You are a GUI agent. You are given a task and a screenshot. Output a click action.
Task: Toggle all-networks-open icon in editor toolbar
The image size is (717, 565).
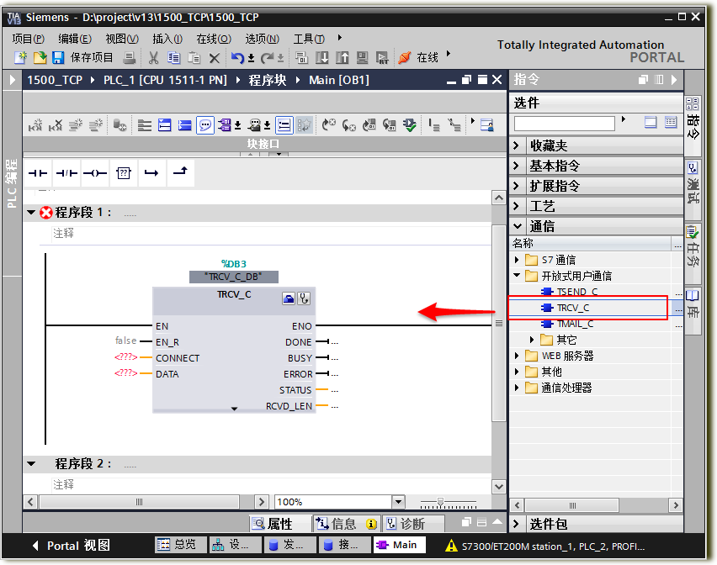click(165, 125)
